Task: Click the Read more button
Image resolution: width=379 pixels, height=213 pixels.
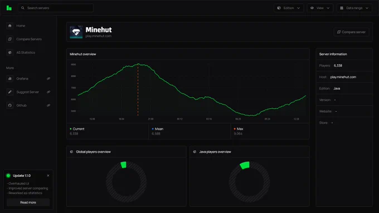Action: (28, 202)
